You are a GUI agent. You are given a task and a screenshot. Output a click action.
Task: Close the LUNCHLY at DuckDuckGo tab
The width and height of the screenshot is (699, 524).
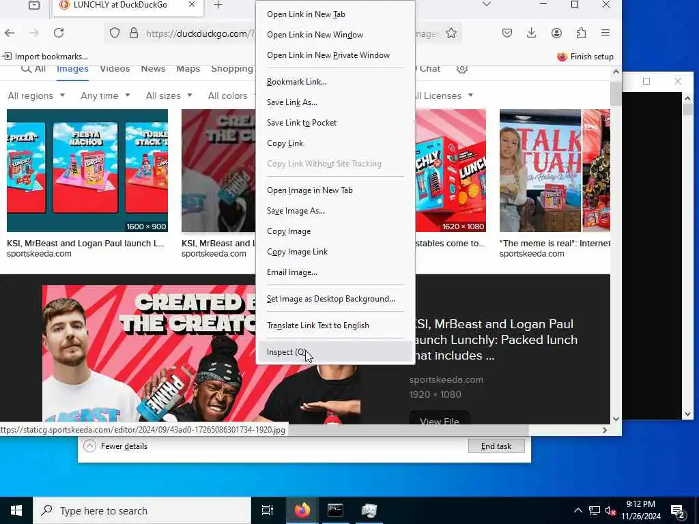[192, 5]
